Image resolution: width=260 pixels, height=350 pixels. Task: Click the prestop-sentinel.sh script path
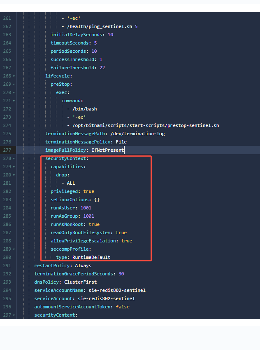[x=145, y=125]
